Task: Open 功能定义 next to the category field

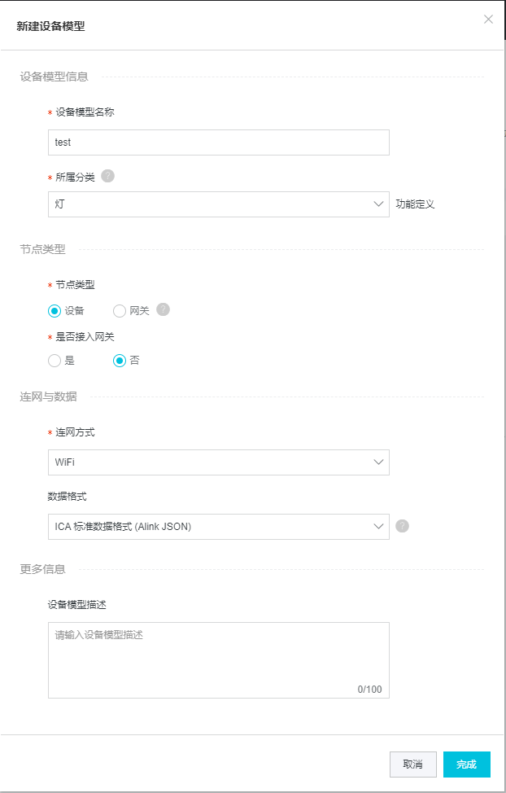Action: tap(417, 204)
